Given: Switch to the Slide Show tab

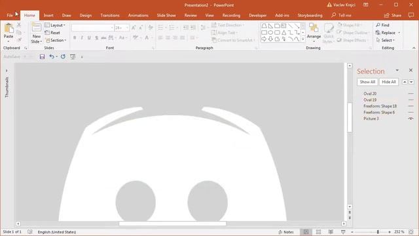Looking at the screenshot, I should [166, 15].
